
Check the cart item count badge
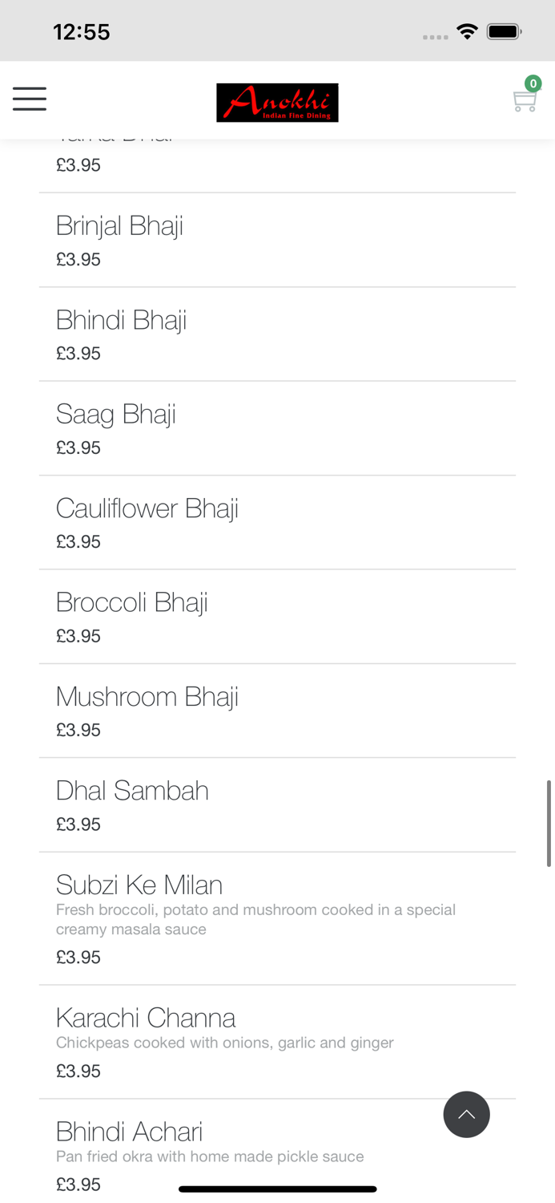(533, 83)
